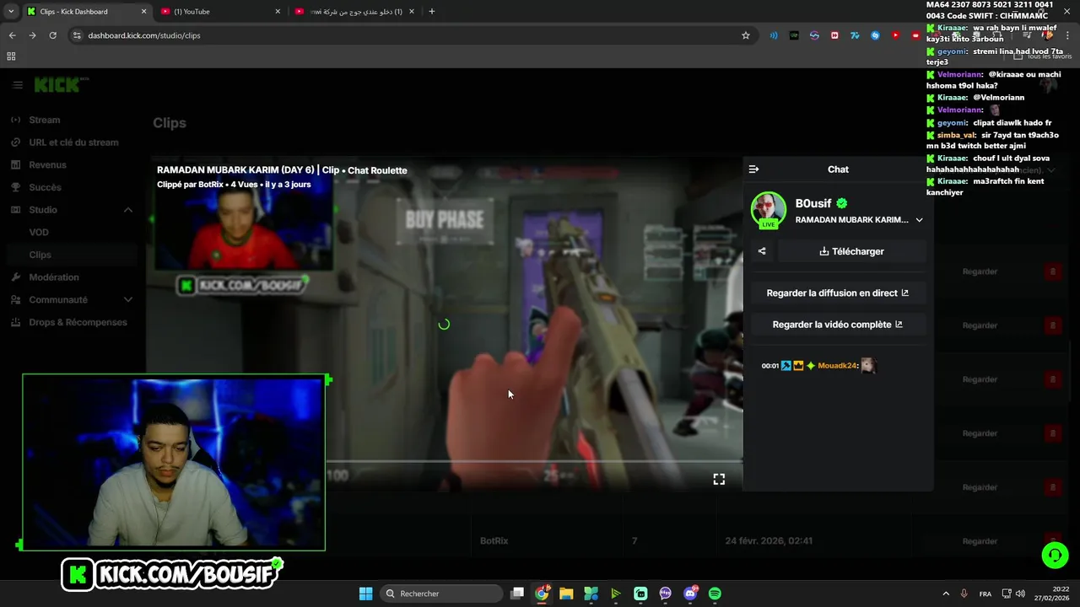Viewport: 1080px width, 607px height.
Task: Open Regarder la vidéo complète
Action: (838, 325)
